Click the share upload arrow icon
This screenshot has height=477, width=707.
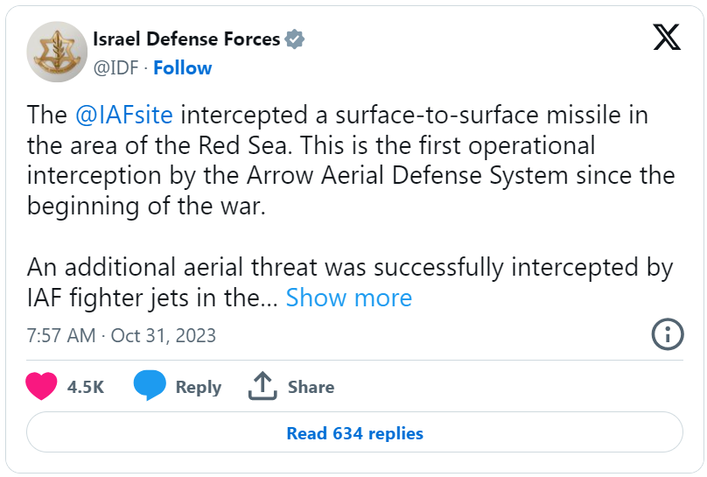262,386
